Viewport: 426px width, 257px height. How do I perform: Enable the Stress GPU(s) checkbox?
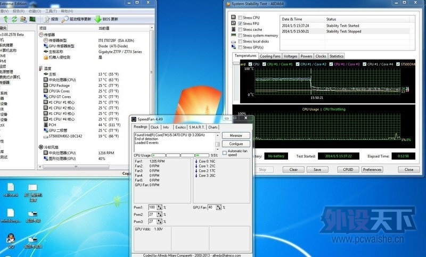[240, 47]
